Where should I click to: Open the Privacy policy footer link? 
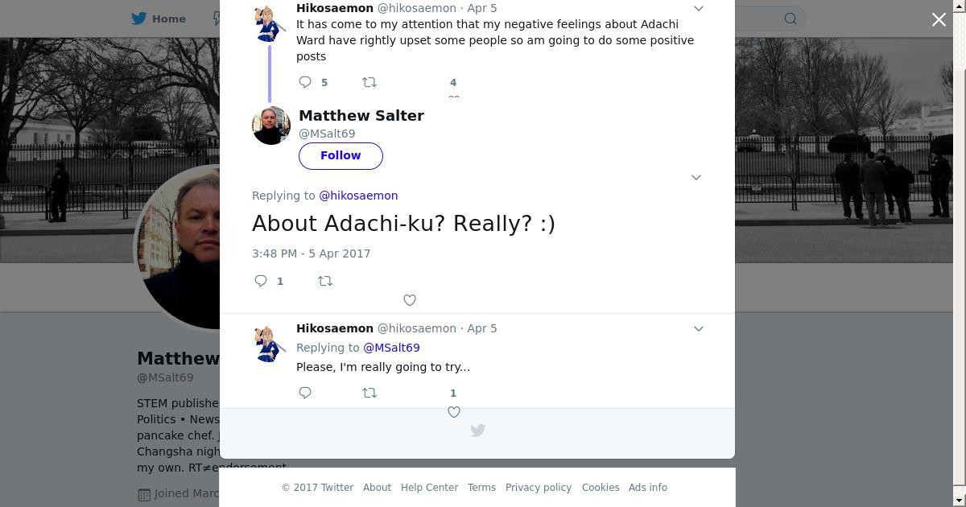pyautogui.click(x=539, y=488)
